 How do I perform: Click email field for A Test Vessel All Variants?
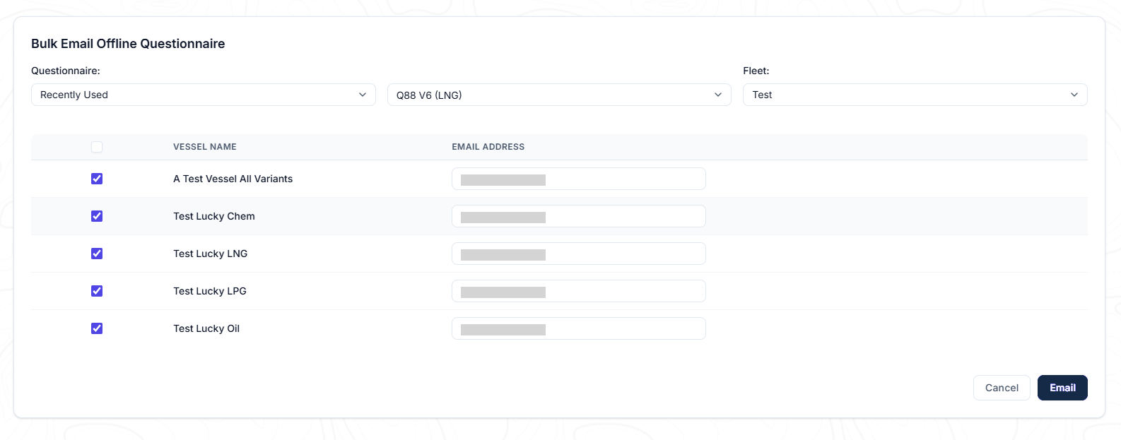click(579, 179)
